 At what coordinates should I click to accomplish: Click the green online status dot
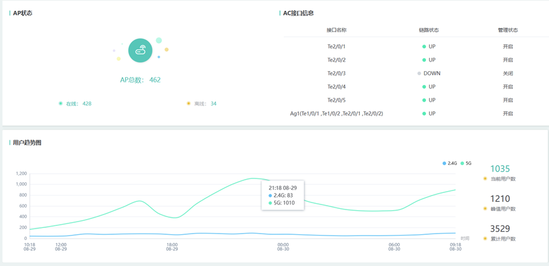tap(60, 103)
